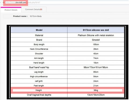Click the 'Bust*band*waist*hip' row label
Screen dimensions: 129x100
point(39,67)
